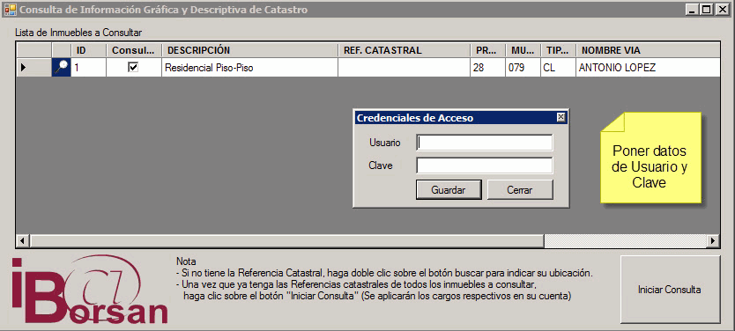Click the application icon in the title bar

coord(10,10)
